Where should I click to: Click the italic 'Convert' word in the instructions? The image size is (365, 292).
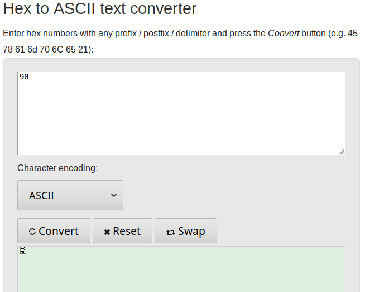tap(284, 34)
